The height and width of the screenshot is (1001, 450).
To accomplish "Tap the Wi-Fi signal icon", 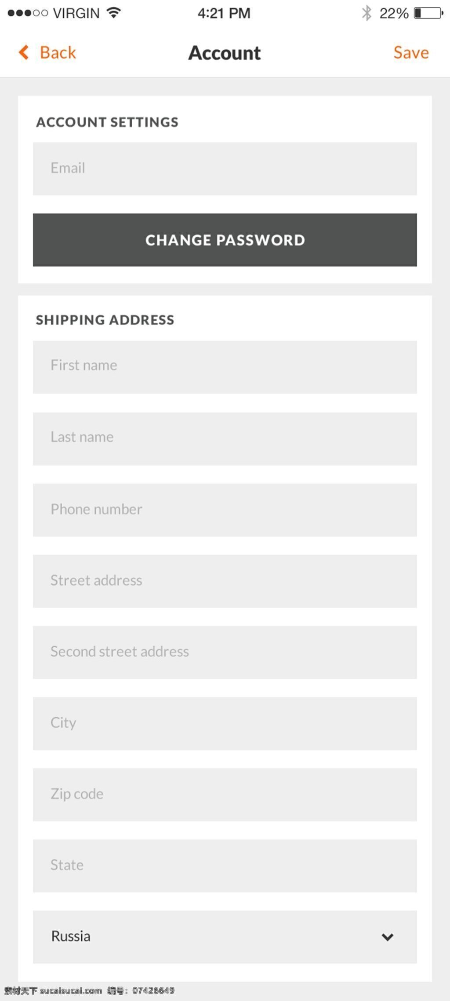I will coord(114,13).
